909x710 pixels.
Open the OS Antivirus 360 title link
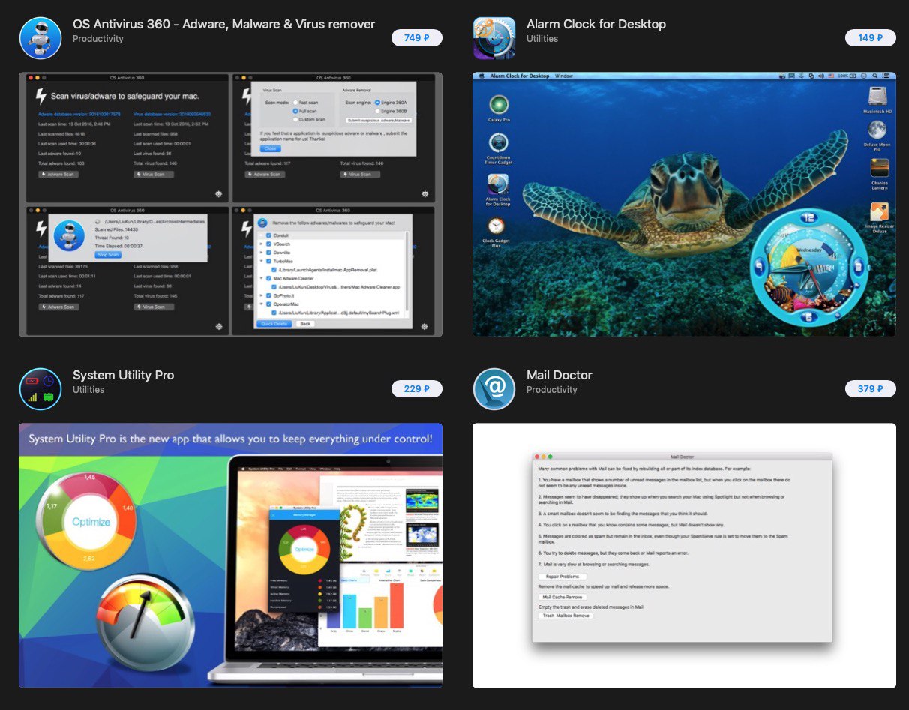coord(223,24)
